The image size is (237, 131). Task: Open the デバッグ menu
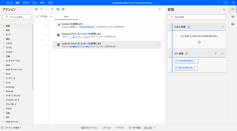click(26, 3)
